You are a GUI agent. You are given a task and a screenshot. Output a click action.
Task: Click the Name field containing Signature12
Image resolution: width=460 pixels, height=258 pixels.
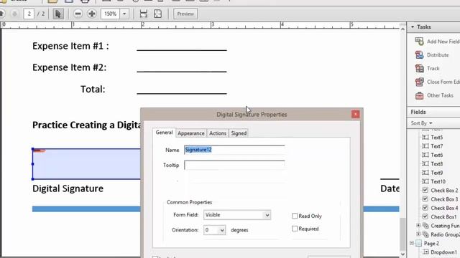click(234, 150)
